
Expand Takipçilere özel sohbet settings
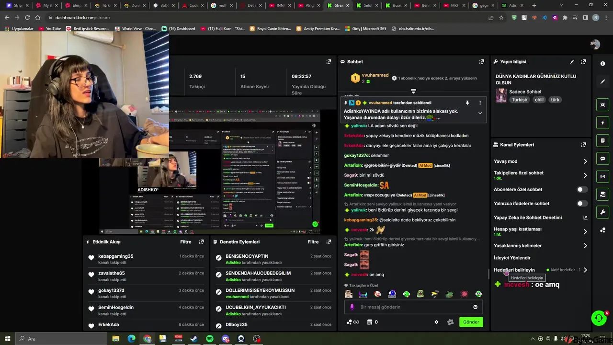(x=585, y=175)
